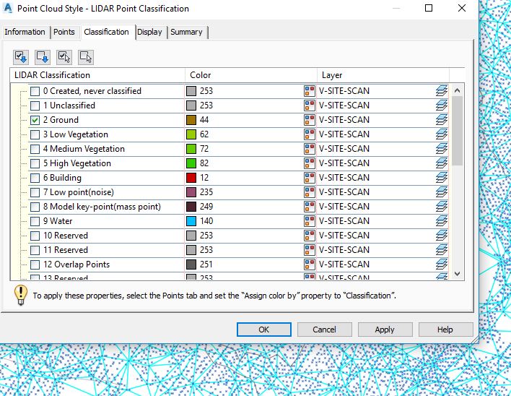This screenshot has height=396, width=511.
Task: Click the blue Water color swatch 140
Action: click(191, 221)
